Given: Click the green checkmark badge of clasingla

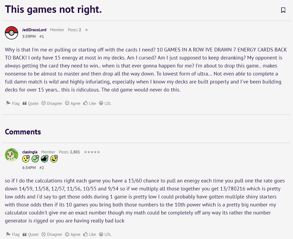Looking at the screenshot, I should coord(35,159).
